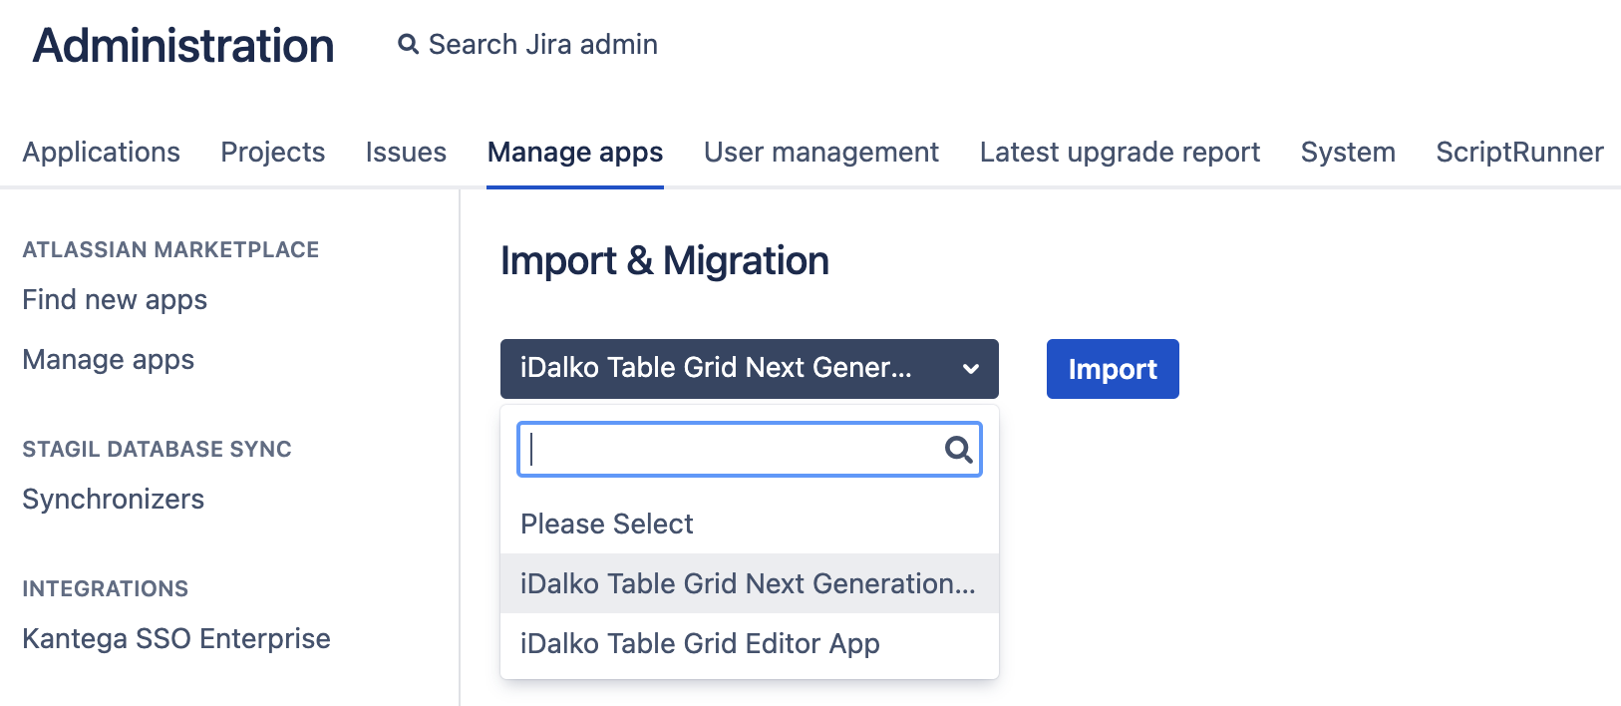This screenshot has width=1621, height=706.
Task: Go to the Issues tab
Action: pos(406,152)
